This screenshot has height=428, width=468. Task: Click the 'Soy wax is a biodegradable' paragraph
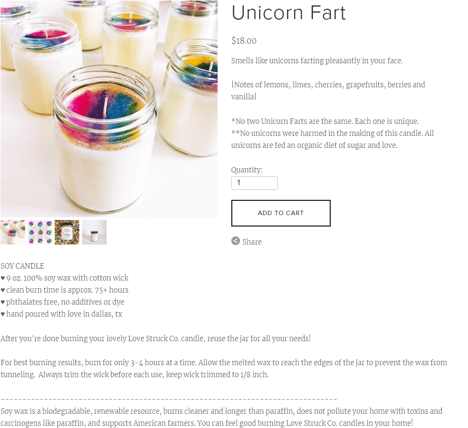click(221, 417)
